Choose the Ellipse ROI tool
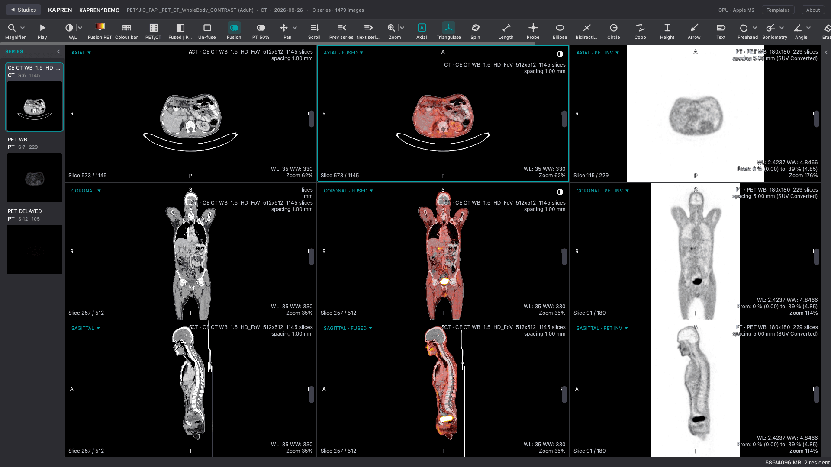 click(x=560, y=31)
